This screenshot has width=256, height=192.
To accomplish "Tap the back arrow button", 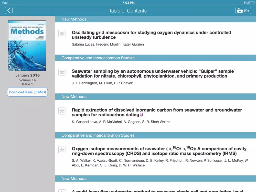I will pos(9,11).
